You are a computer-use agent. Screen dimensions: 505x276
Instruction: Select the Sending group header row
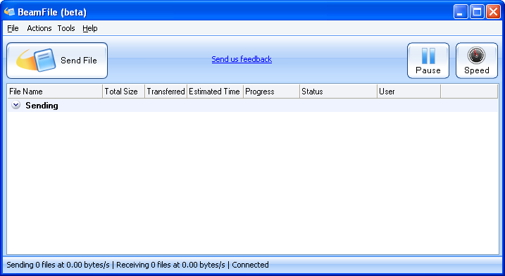click(252, 106)
